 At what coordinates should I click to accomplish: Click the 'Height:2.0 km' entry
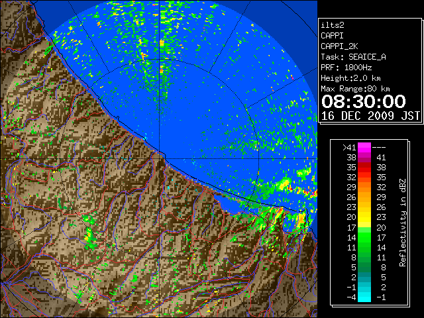[x=350, y=78]
